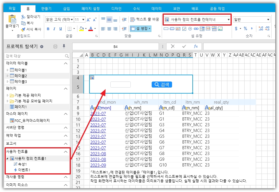This screenshot has width=279, height=192.
Task: Expand the 테이블1 tree node
Action: 8,70
